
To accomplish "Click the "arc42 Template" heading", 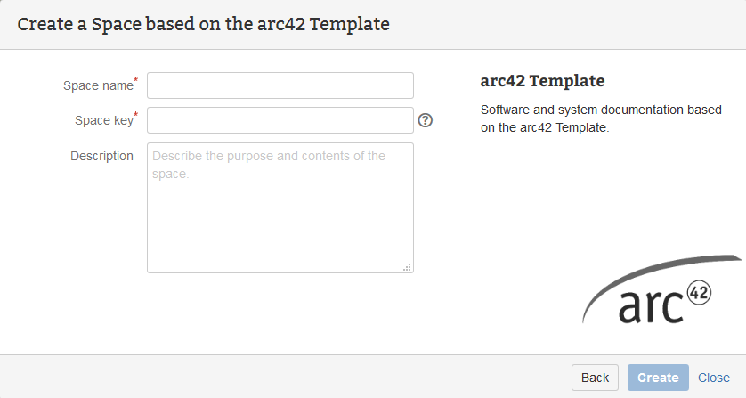I will click(x=542, y=81).
